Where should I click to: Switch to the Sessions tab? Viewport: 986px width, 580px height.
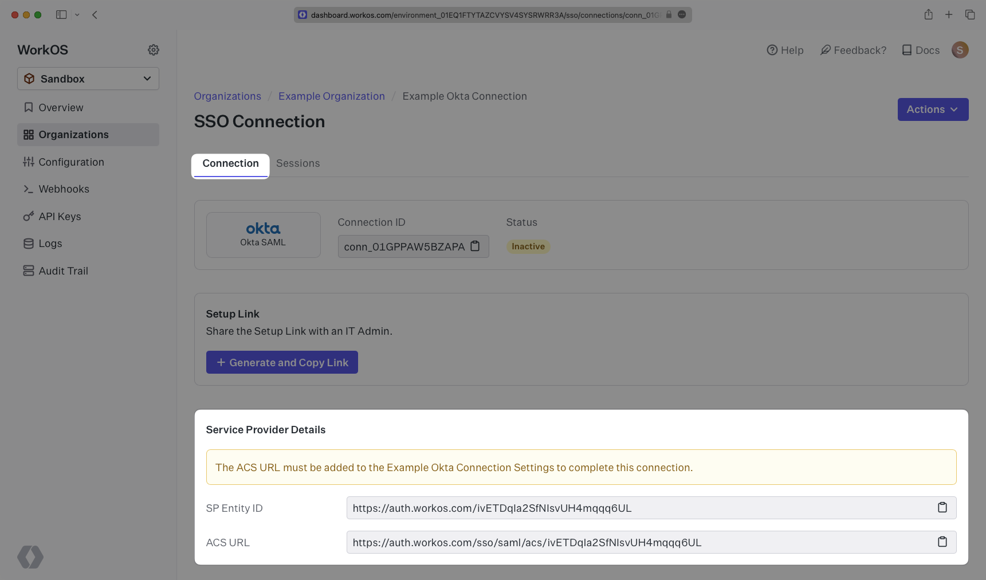(298, 163)
